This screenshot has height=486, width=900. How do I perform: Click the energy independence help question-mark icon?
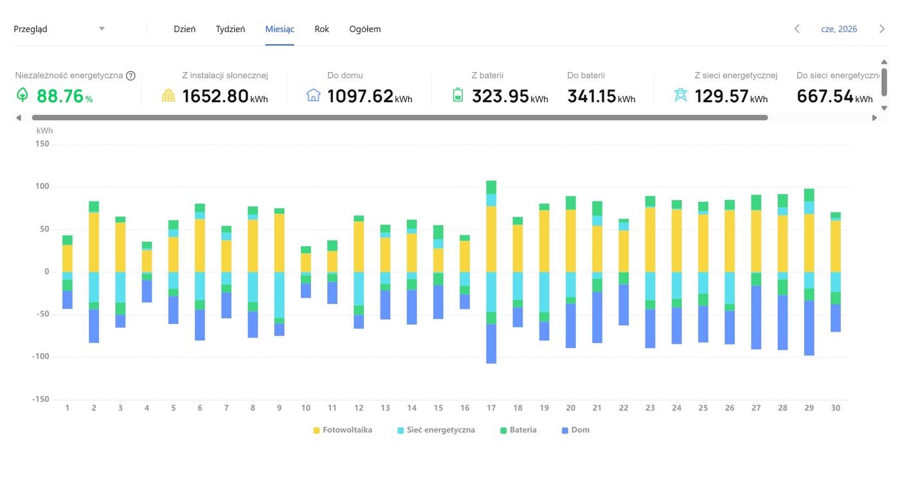(130, 76)
